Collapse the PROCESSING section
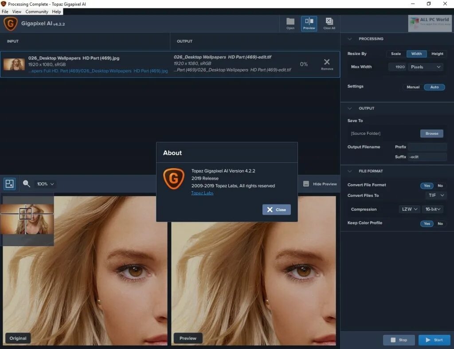454x349 pixels. click(350, 39)
